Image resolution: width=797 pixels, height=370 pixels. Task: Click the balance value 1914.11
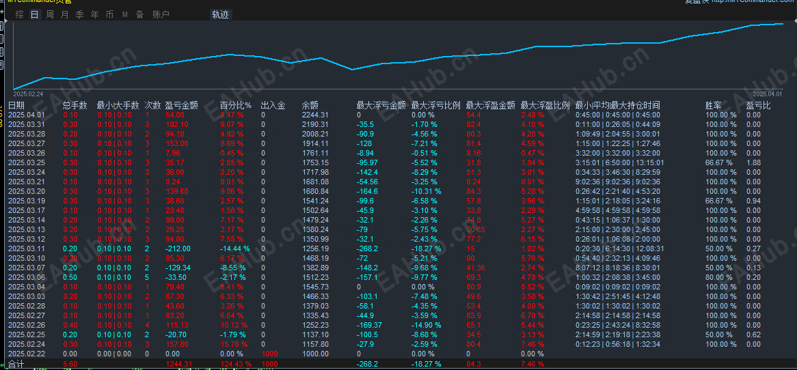coord(315,143)
